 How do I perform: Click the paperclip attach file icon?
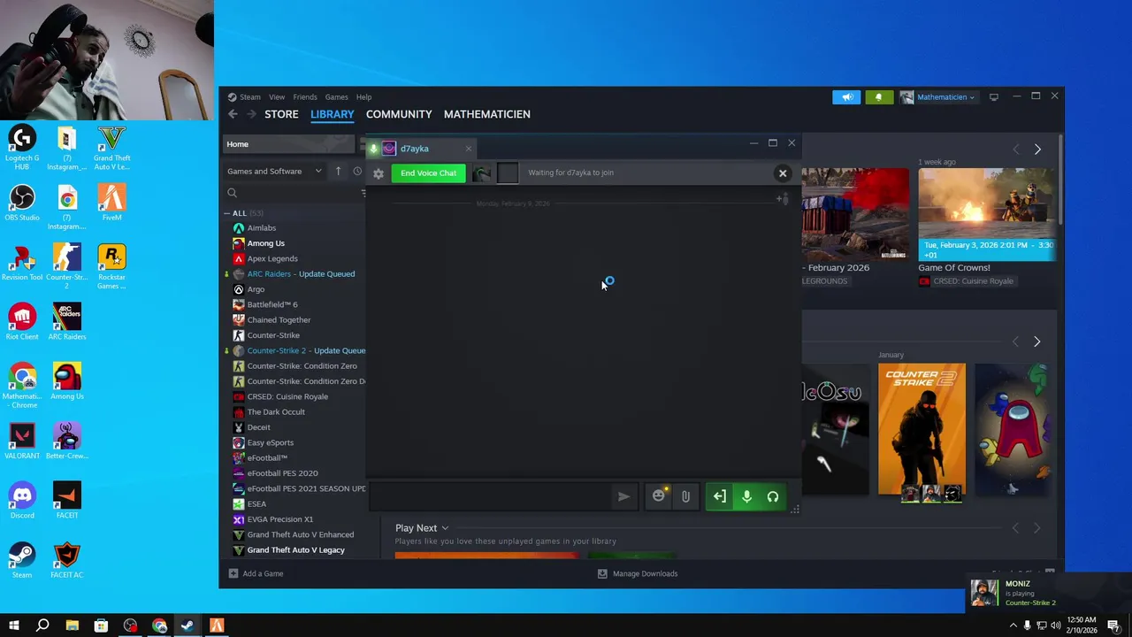click(685, 497)
